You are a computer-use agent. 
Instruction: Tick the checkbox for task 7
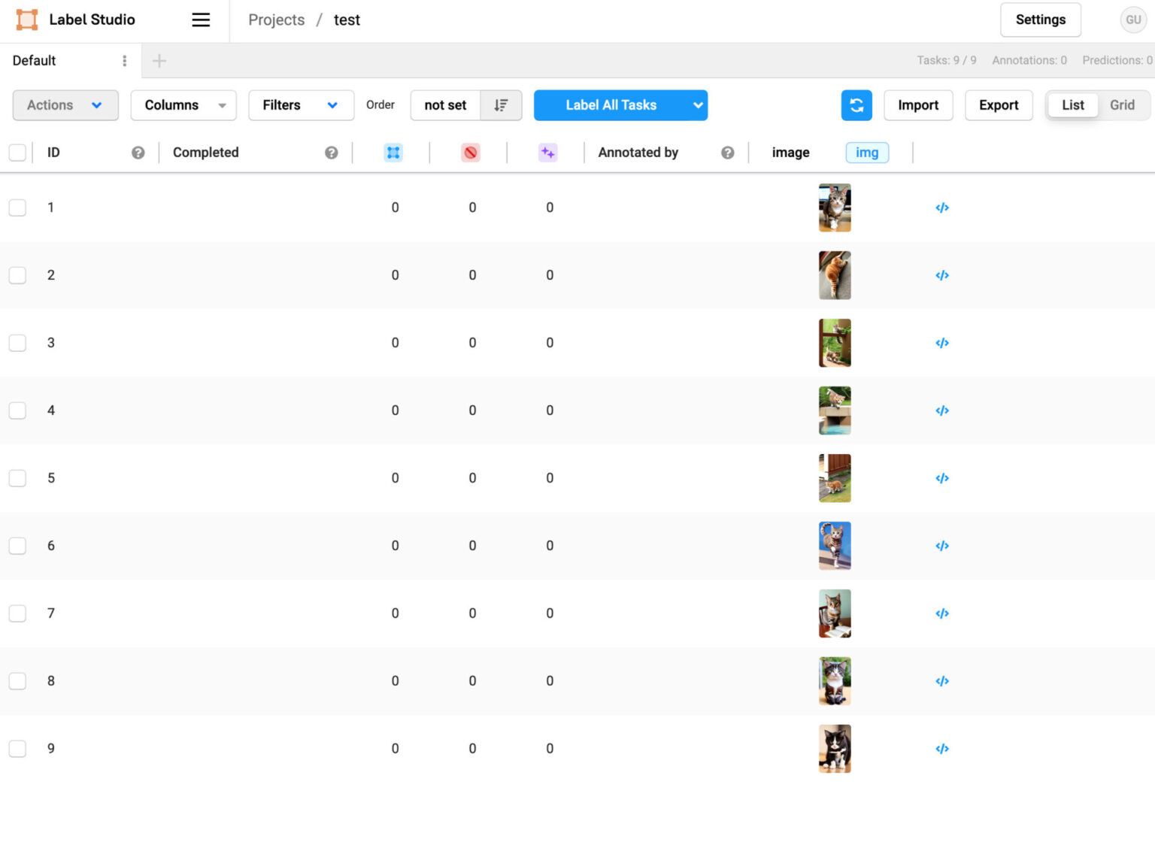[17, 613]
